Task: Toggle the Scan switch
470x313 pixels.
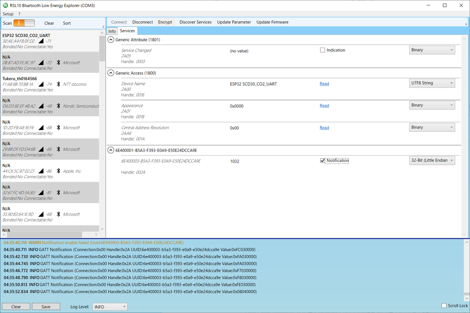Action: (x=24, y=23)
